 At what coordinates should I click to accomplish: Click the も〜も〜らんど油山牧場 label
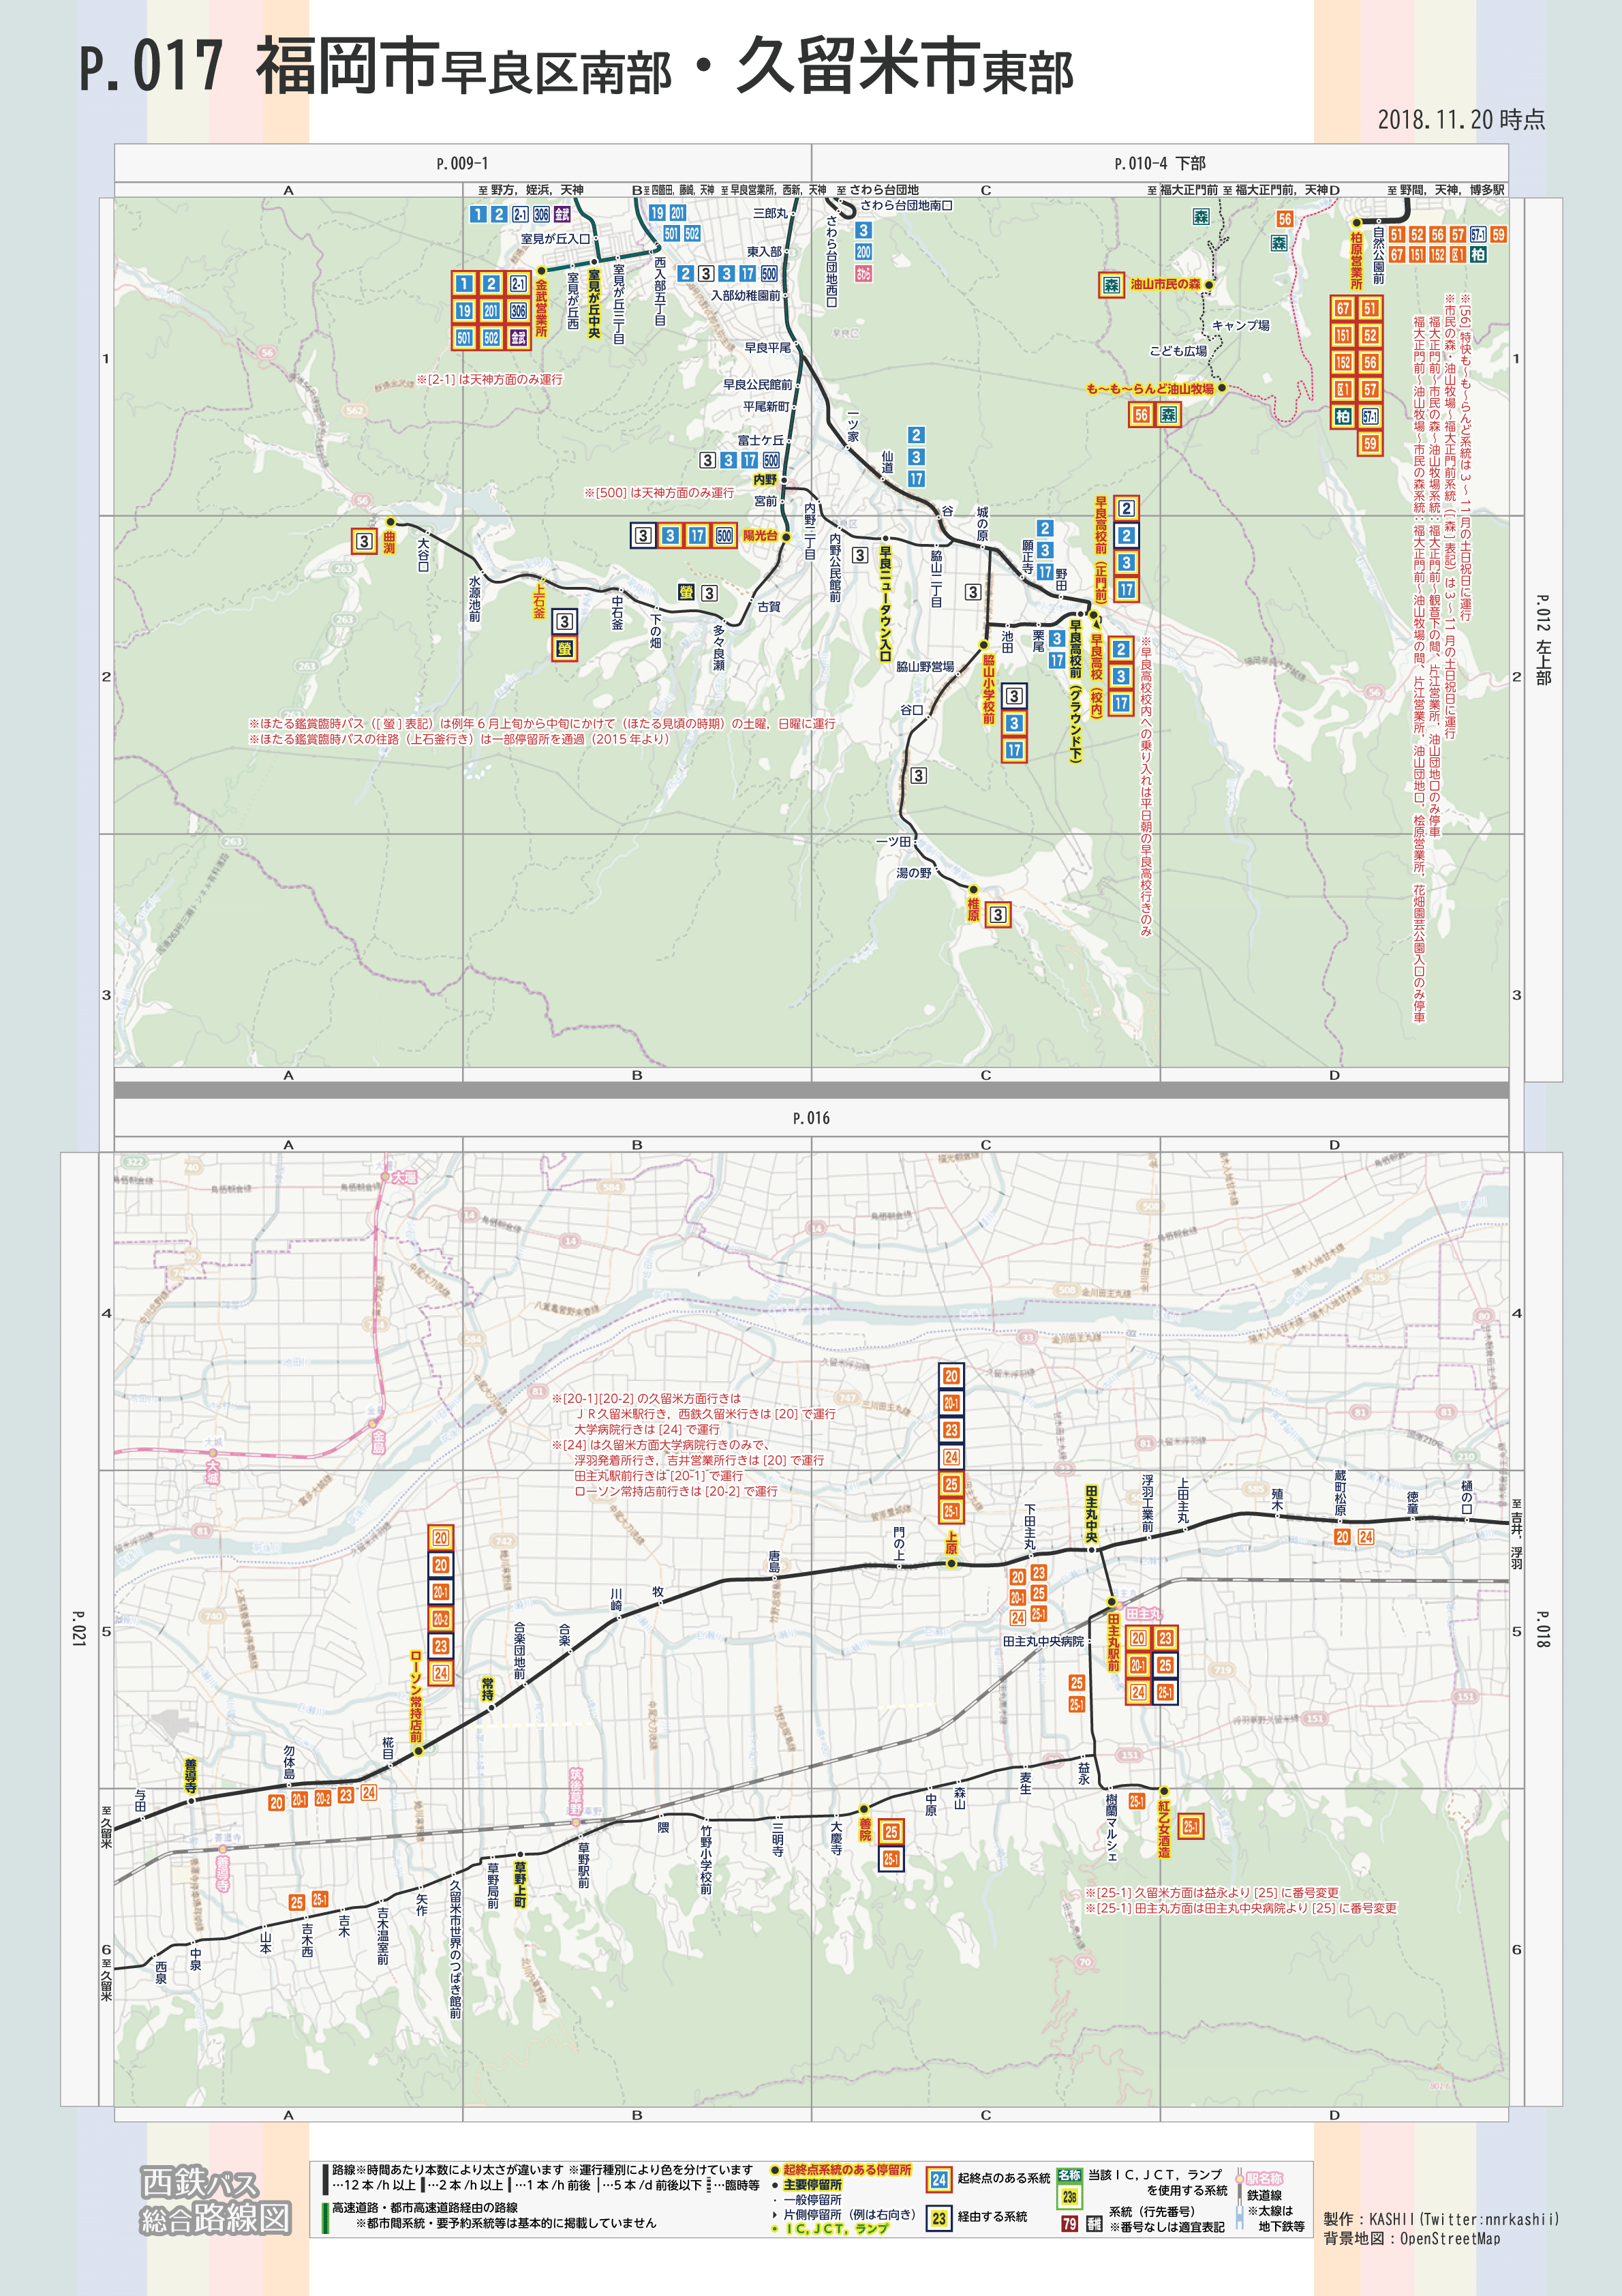(1150, 388)
